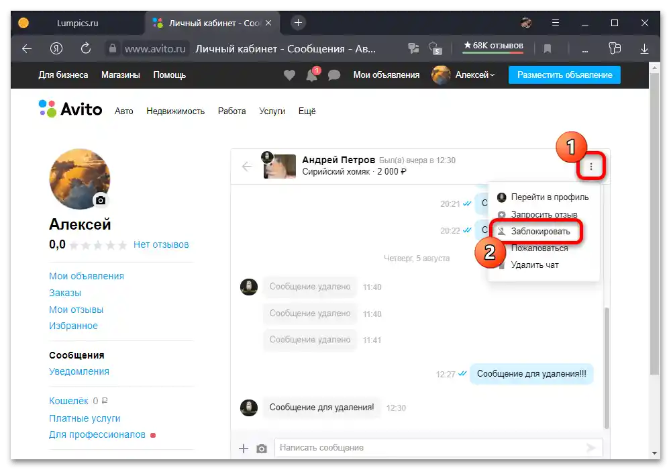Go back with browser back arrow
The width and height of the screenshot is (671, 470).
pos(27,49)
